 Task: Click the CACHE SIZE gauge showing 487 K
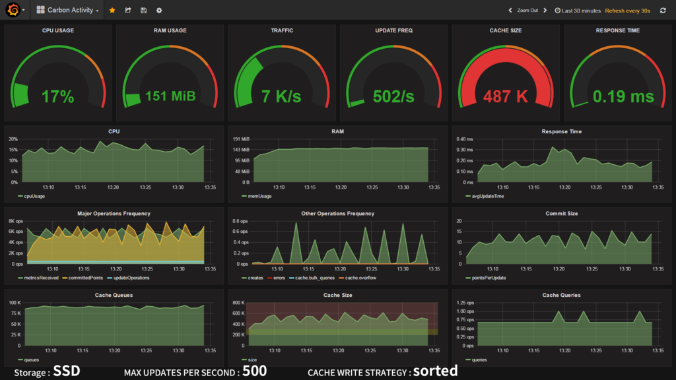[x=505, y=73]
